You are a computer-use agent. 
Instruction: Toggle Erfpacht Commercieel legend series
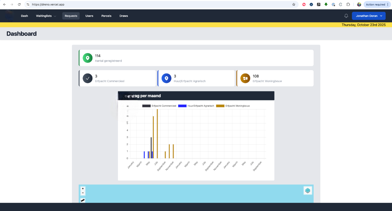pyautogui.click(x=159, y=106)
